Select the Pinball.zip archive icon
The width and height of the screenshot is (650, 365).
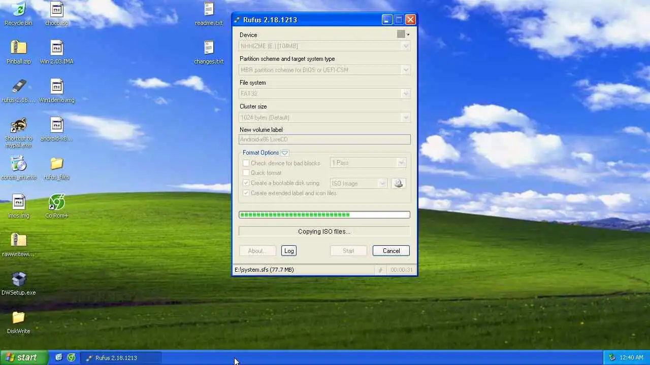point(18,48)
